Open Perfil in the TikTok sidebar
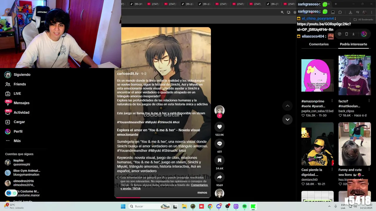The width and height of the screenshot is (376, 211). tap(14, 131)
